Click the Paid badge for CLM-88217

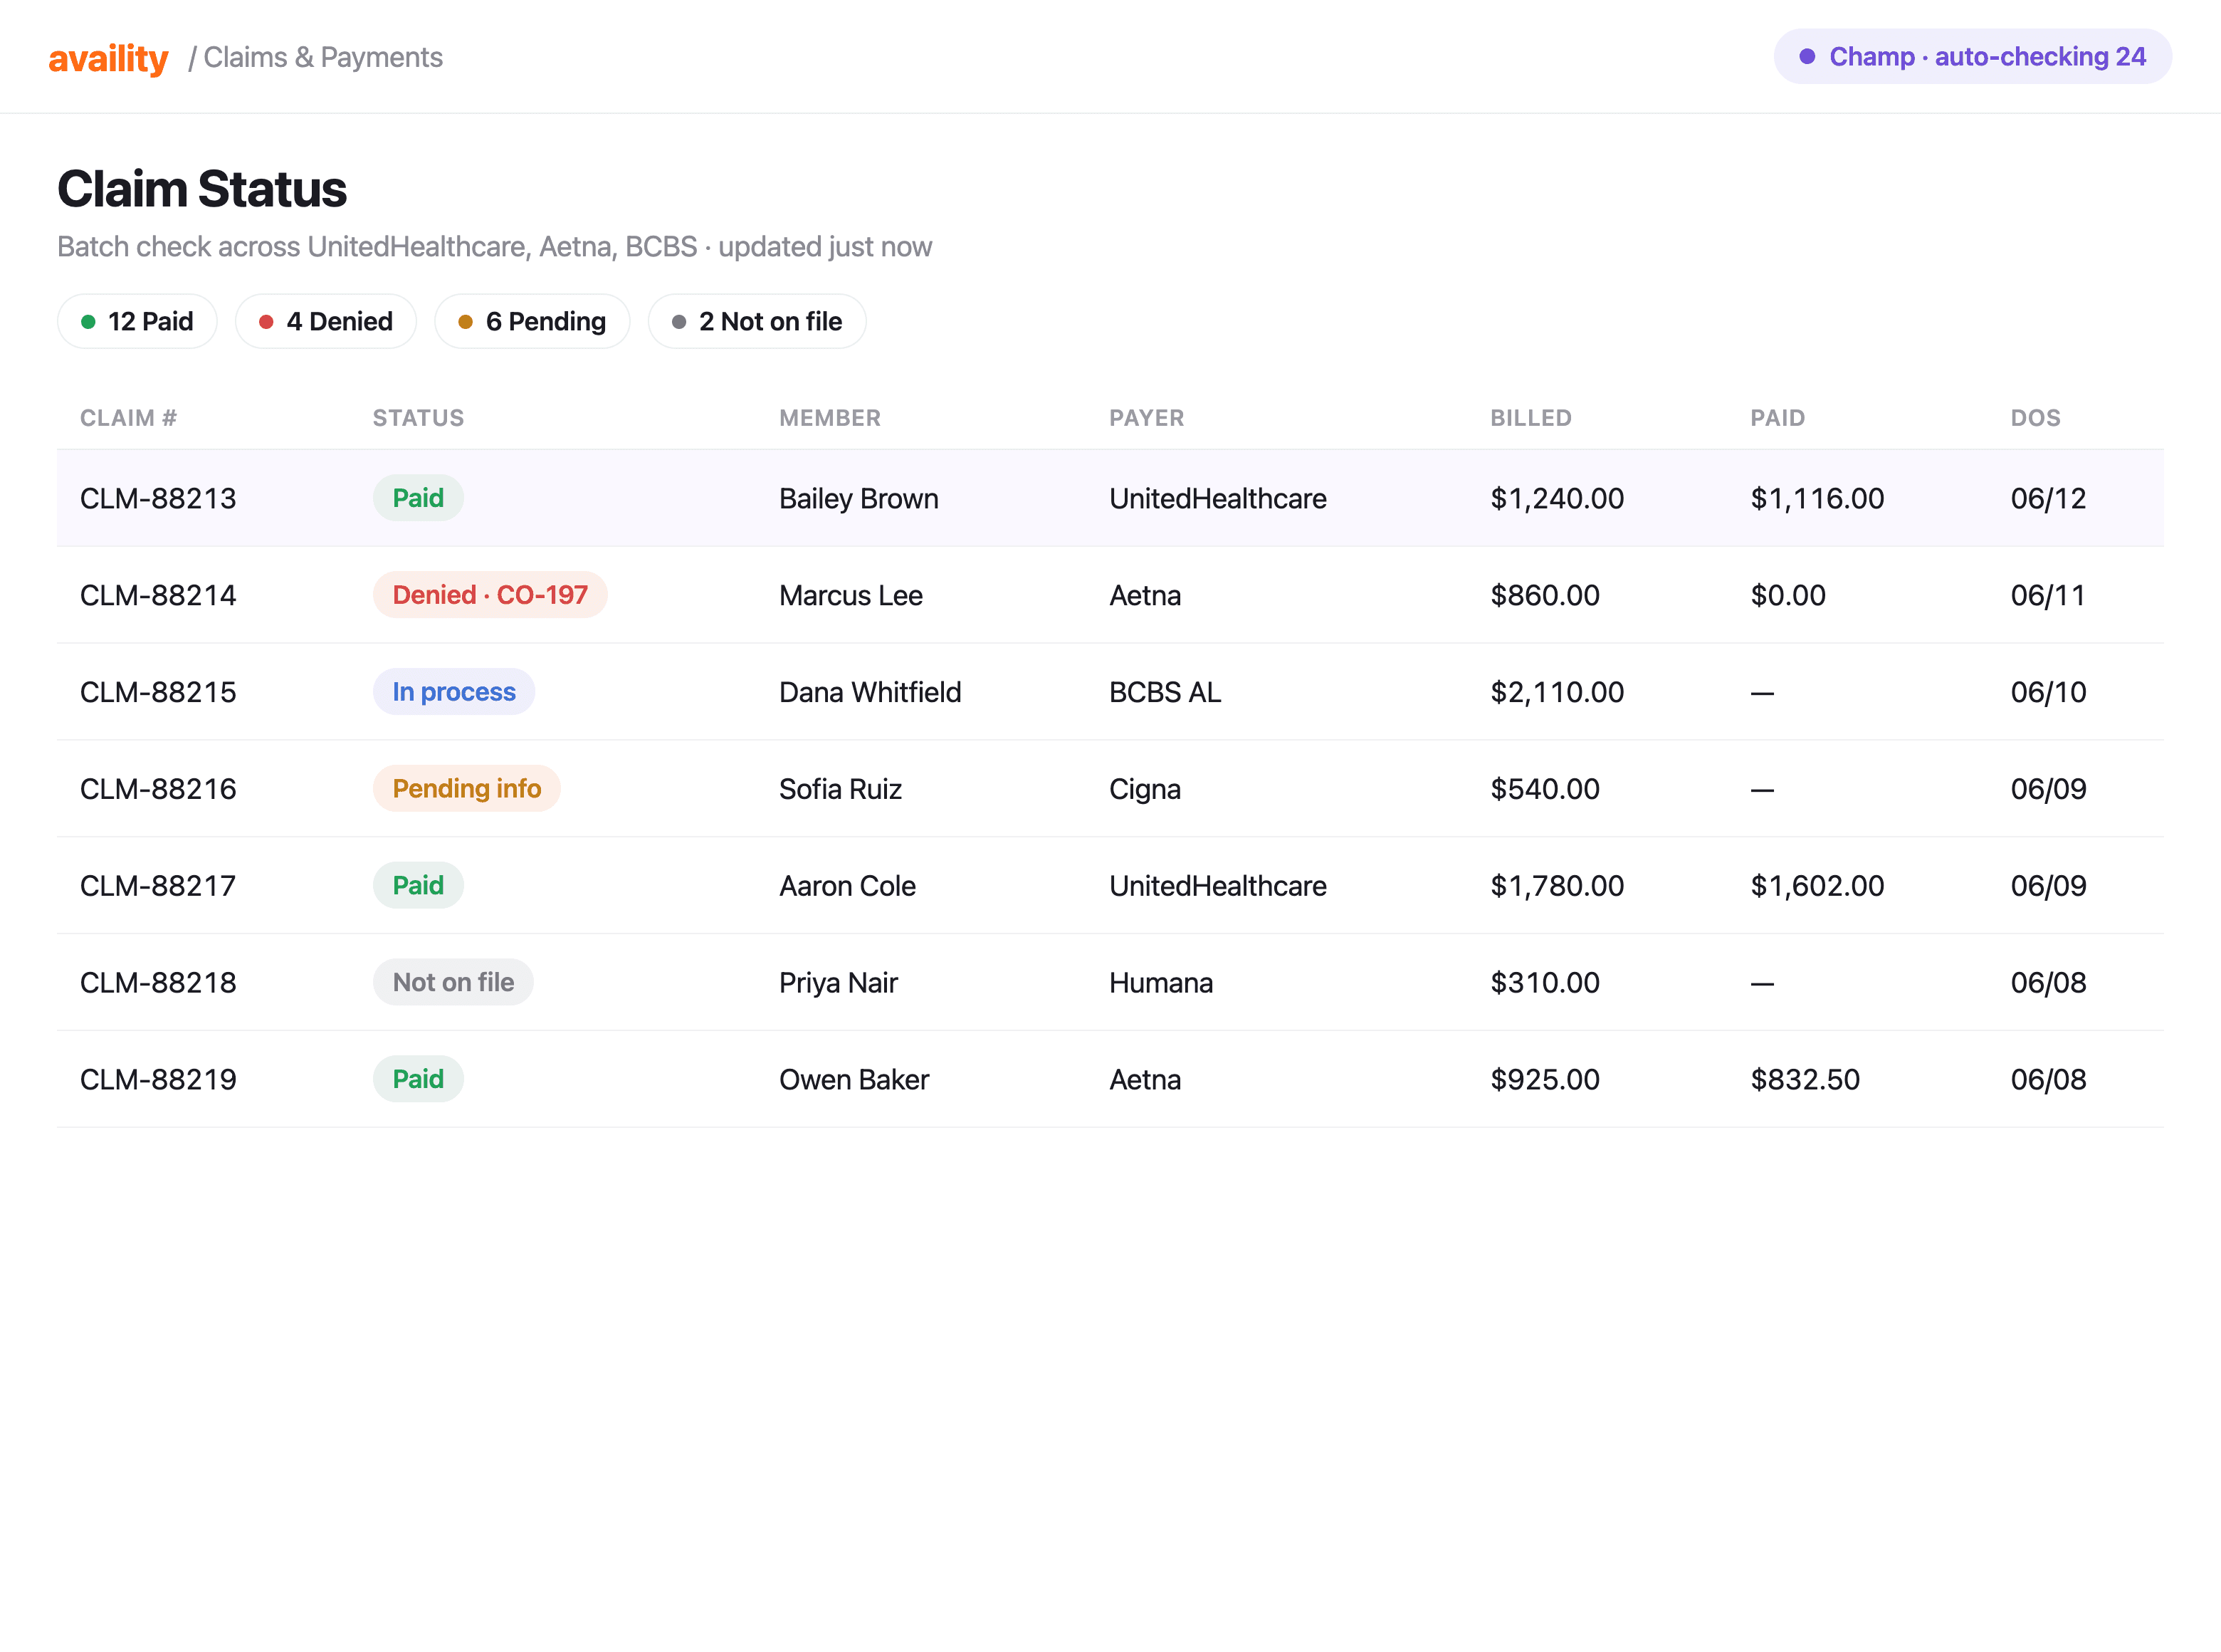418,885
